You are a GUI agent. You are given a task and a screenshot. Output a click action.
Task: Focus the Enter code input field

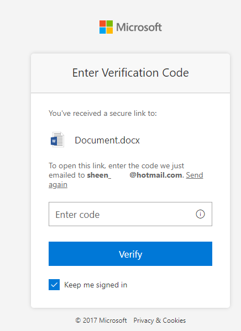click(130, 214)
